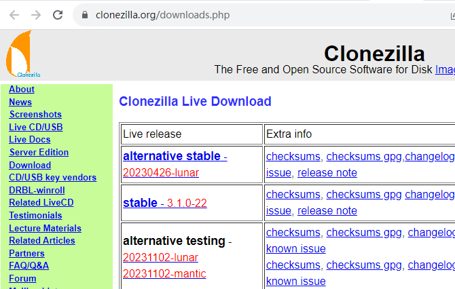455x289 pixels.
Task: Open the Forum sidebar link
Action: [x=22, y=278]
